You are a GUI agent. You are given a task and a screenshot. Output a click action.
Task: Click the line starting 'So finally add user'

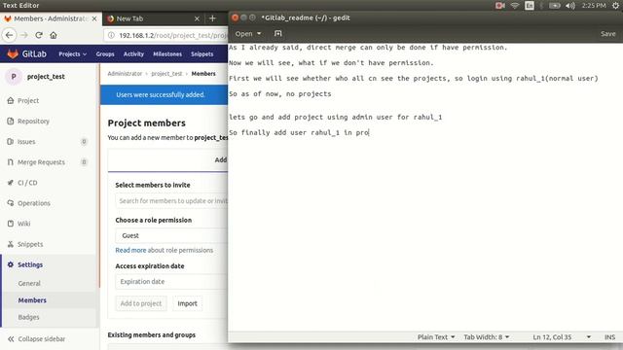pos(299,132)
